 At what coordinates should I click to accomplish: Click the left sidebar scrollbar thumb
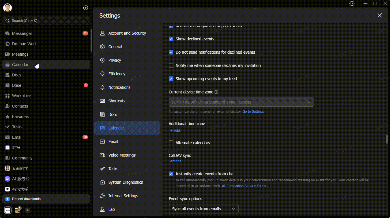click(91, 40)
